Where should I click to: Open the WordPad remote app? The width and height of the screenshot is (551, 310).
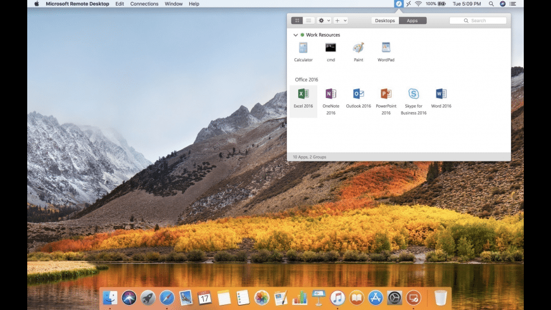point(386,48)
